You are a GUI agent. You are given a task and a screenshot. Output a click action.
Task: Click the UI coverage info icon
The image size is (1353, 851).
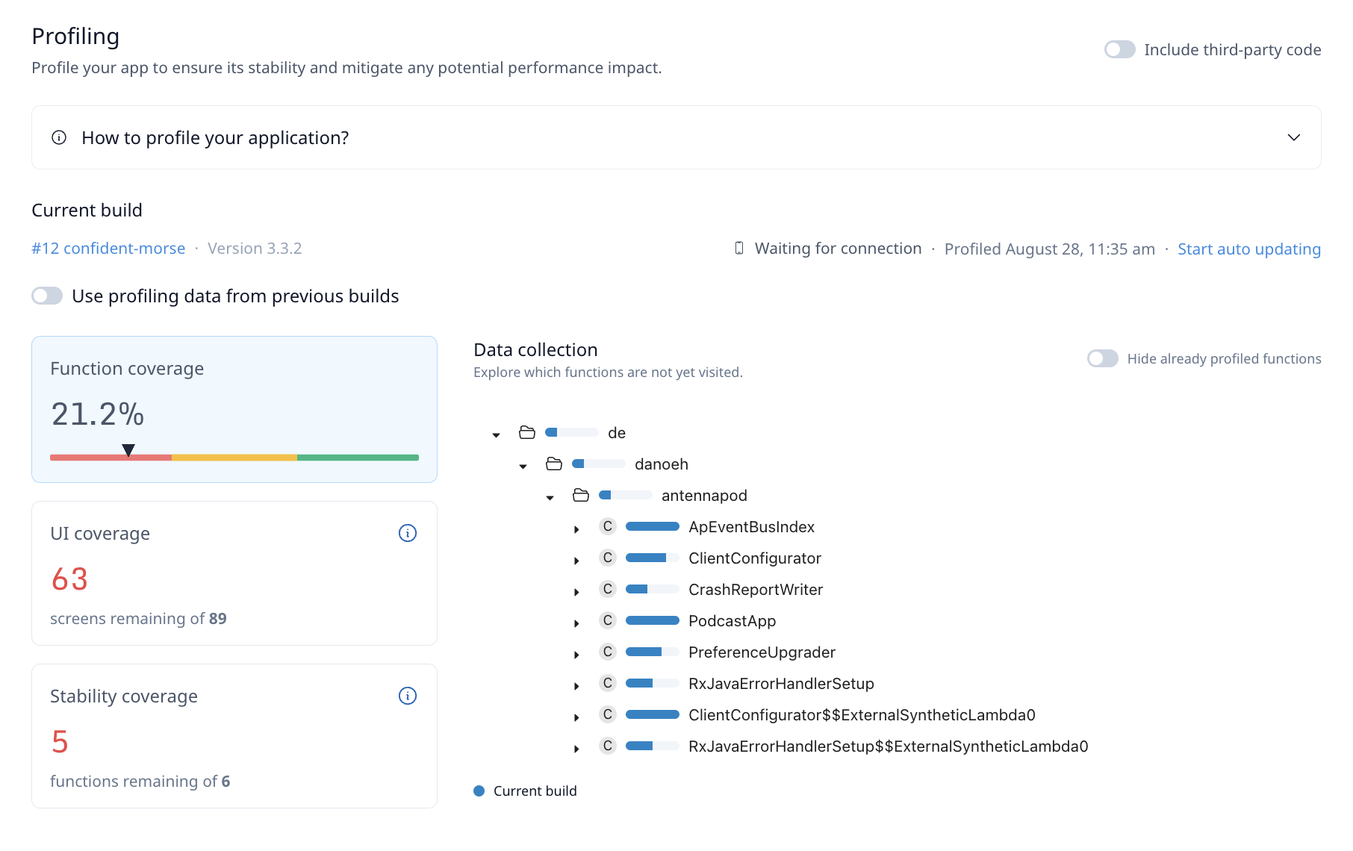(x=407, y=533)
